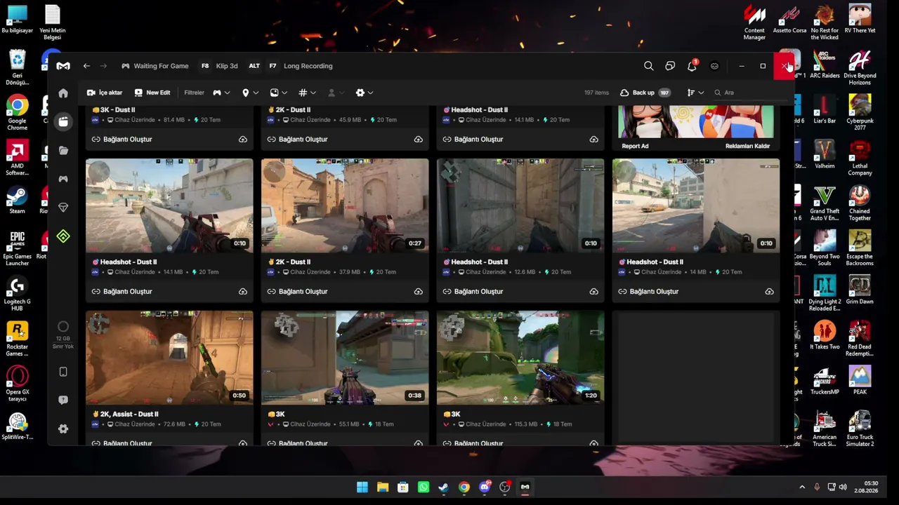Open notifications bell with red badge
The height and width of the screenshot is (505, 899).
[x=693, y=65]
